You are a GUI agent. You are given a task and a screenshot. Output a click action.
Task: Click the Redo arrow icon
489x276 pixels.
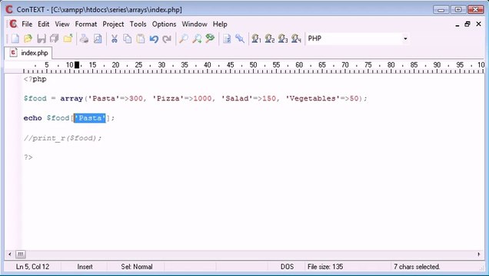(167, 38)
